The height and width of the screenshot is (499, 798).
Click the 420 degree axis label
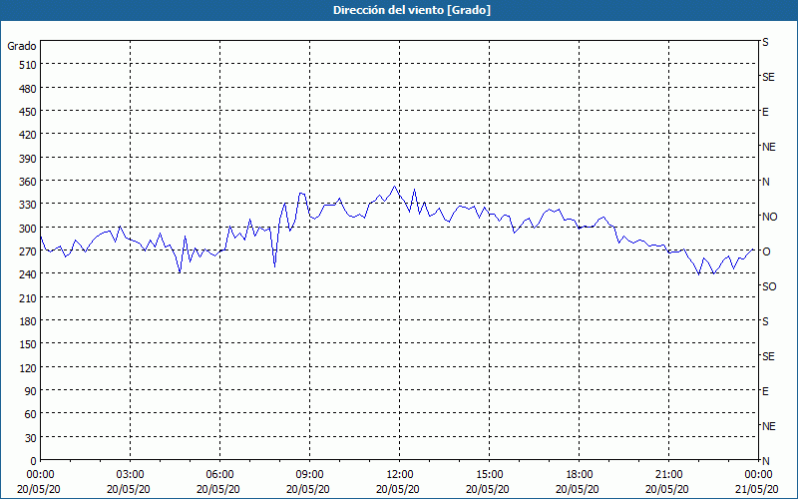[x=28, y=136]
